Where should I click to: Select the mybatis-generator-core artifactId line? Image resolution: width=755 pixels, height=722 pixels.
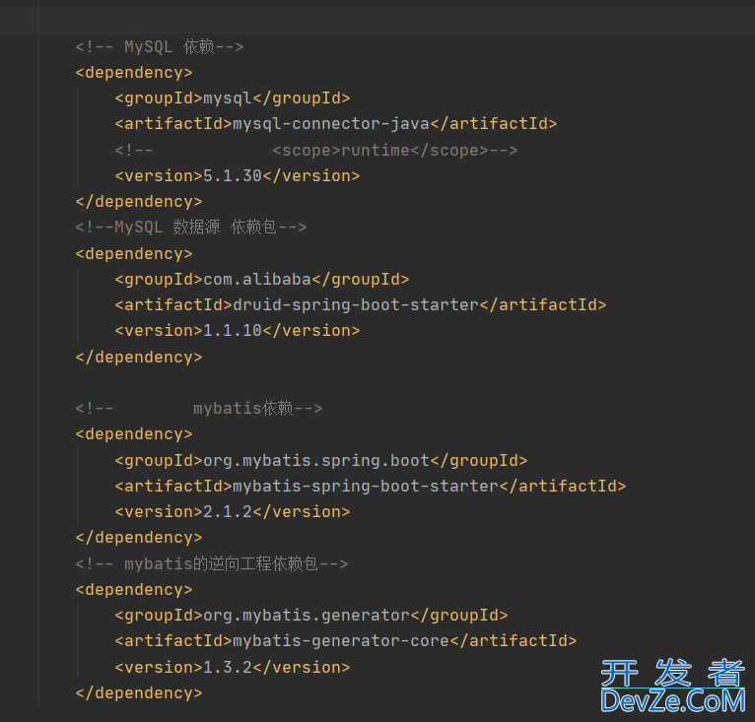coord(345,640)
